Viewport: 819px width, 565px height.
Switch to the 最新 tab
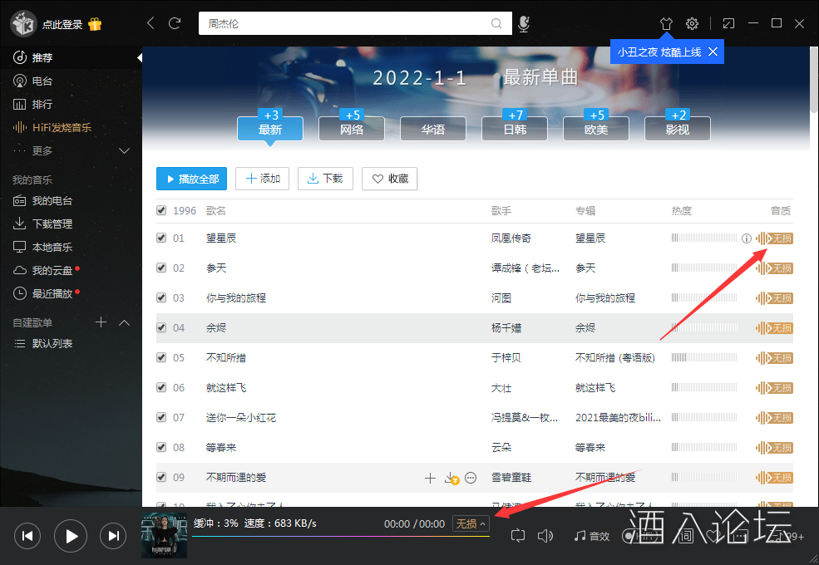[270, 129]
